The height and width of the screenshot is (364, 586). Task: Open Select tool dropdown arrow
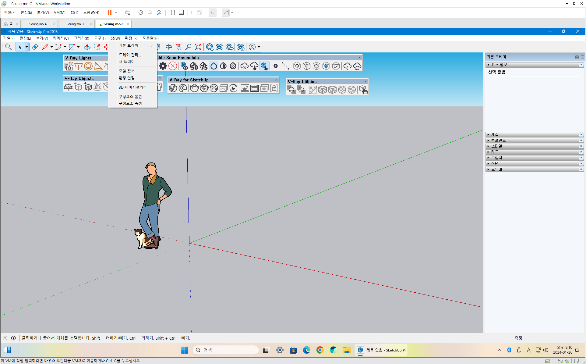tap(26, 47)
